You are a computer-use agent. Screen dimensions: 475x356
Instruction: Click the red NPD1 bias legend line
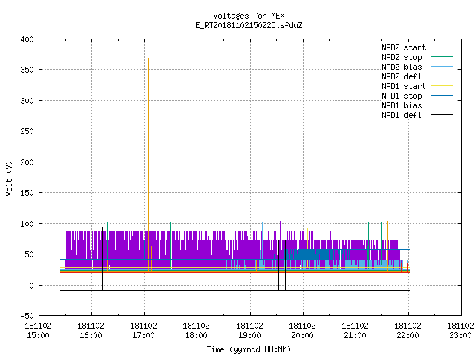point(442,105)
